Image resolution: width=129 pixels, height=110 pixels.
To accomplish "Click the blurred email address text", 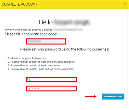I will pyautogui.click(x=68, y=30).
